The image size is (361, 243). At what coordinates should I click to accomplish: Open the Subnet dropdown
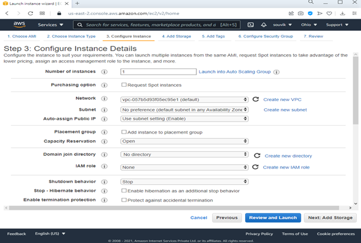(x=184, y=109)
